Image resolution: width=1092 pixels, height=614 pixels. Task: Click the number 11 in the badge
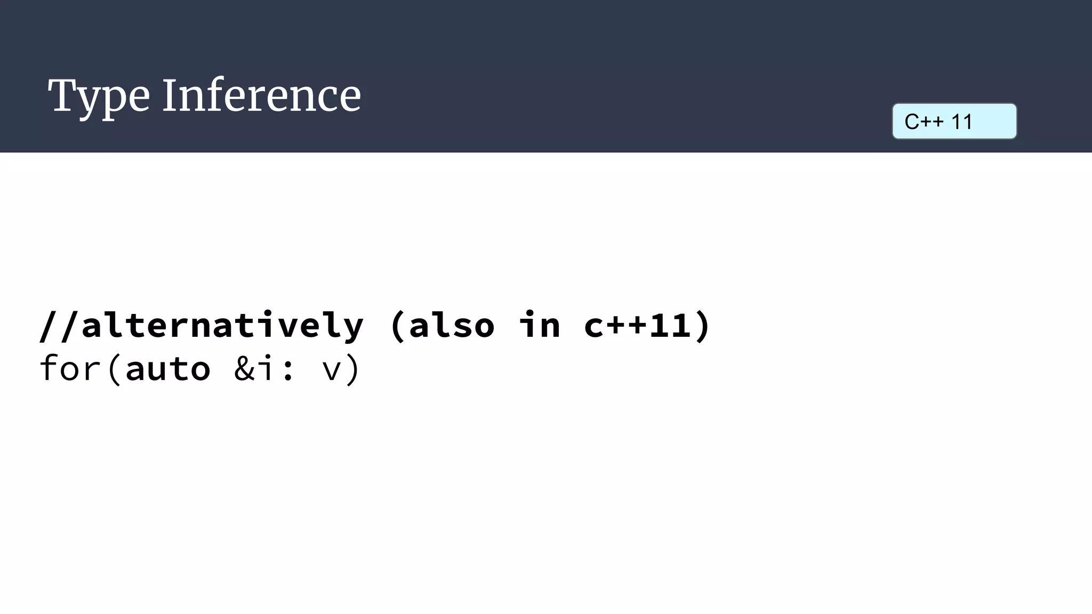pos(962,122)
